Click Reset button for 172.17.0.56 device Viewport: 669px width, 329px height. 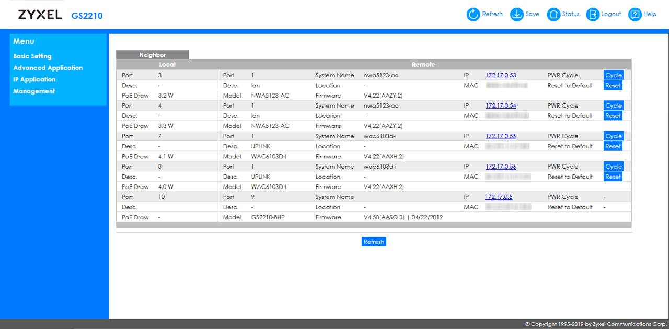613,177
